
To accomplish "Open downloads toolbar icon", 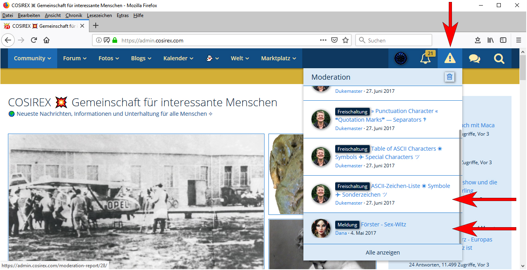I will coord(478,40).
